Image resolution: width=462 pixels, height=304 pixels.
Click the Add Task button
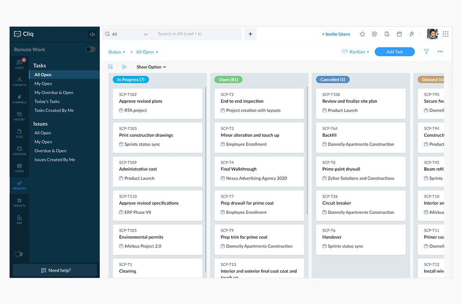click(x=395, y=52)
